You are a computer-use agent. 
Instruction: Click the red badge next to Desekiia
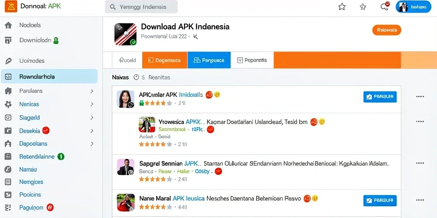click(x=46, y=130)
